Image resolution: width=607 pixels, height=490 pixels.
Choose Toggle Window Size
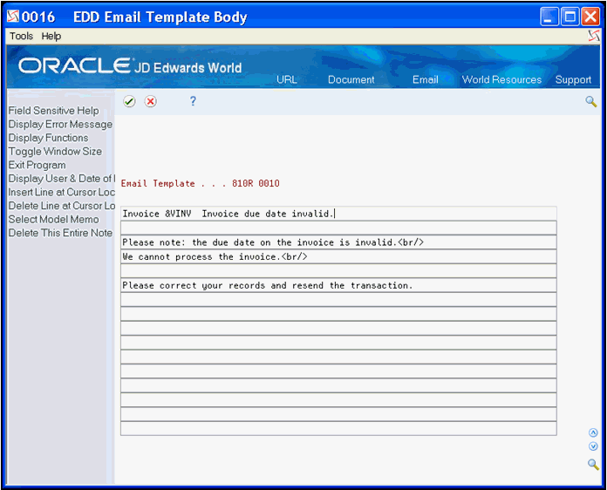[55, 152]
